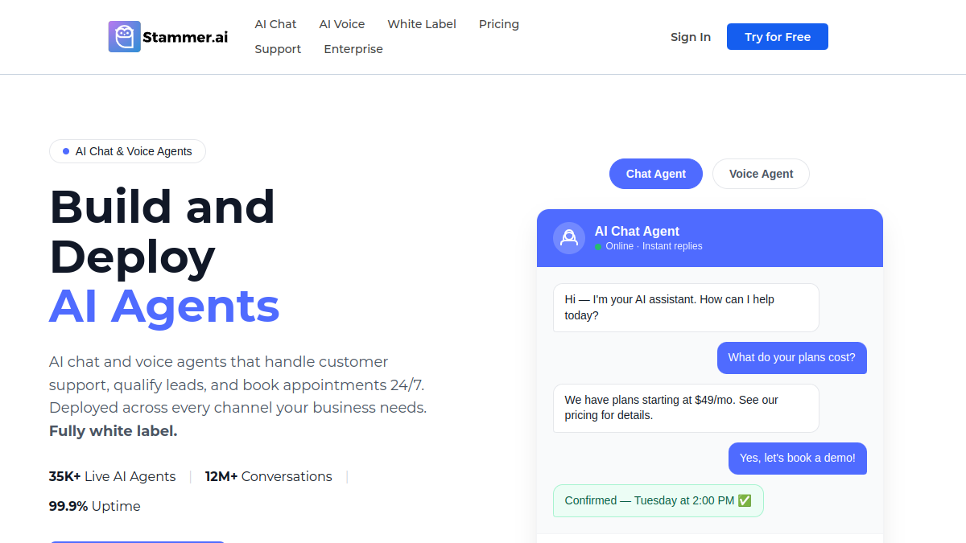Switch to the Chat Agent tab

tap(656, 174)
